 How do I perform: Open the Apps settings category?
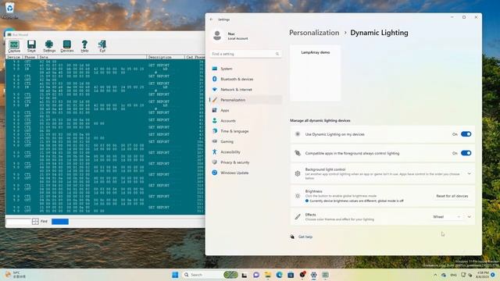point(245,110)
